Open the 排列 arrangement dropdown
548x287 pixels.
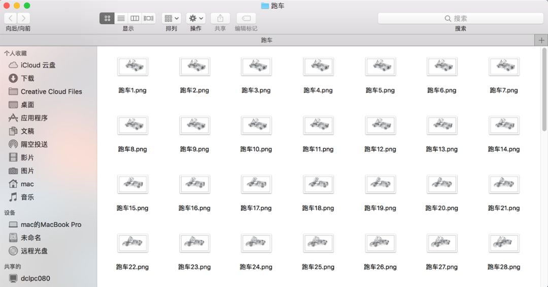click(x=172, y=18)
